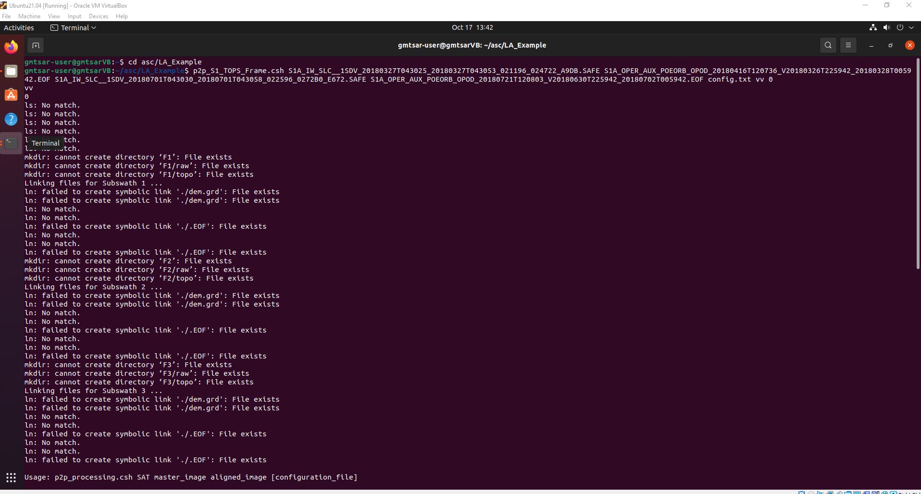921x494 pixels.
Task: Open the clock showing Oct 17 13:42
Action: 472,27
